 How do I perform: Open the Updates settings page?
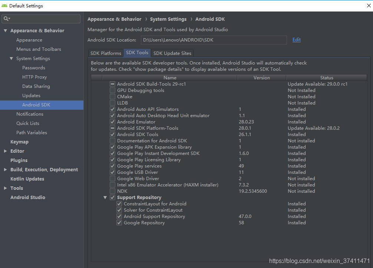[x=31, y=96]
